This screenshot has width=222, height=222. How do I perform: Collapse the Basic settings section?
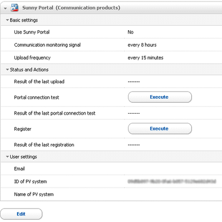click(x=7, y=20)
